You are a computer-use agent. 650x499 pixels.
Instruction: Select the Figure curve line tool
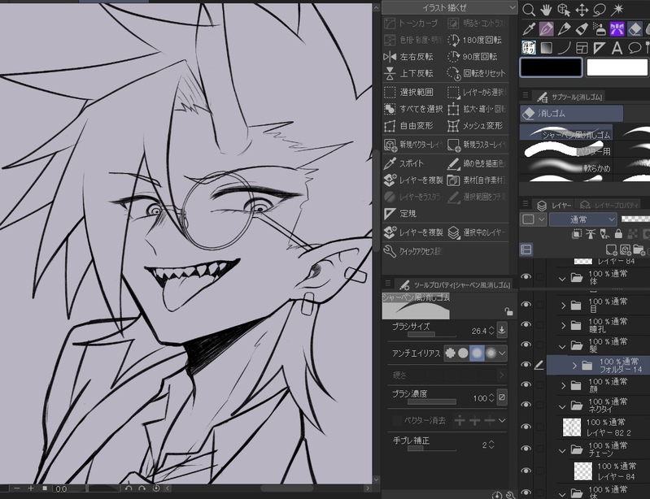[x=564, y=48]
